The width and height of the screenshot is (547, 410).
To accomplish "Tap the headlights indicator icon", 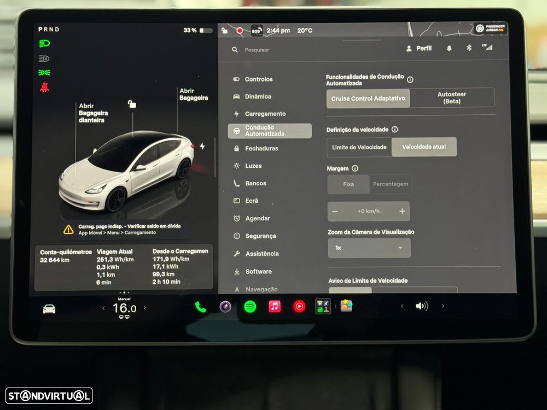I will 44,44.
